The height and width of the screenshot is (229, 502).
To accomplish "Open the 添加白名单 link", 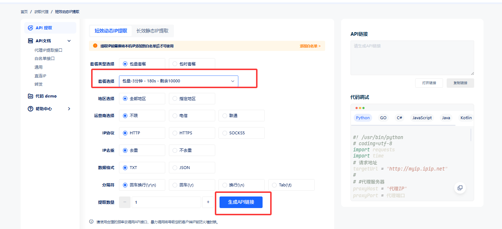I will [x=310, y=46].
